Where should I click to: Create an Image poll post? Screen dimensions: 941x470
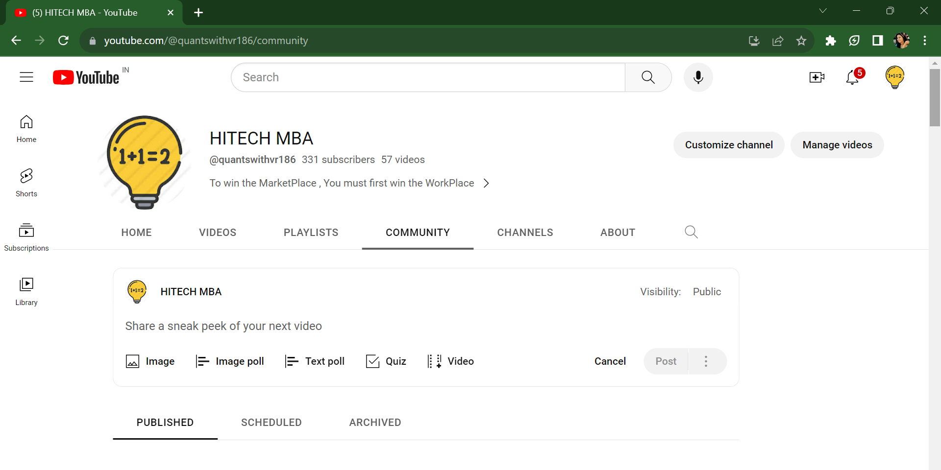[229, 361]
